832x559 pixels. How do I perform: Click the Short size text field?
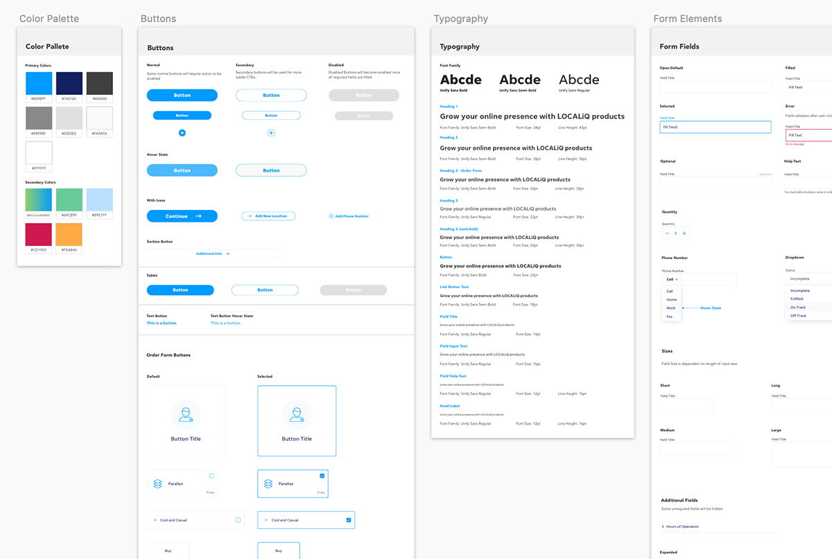687,405
